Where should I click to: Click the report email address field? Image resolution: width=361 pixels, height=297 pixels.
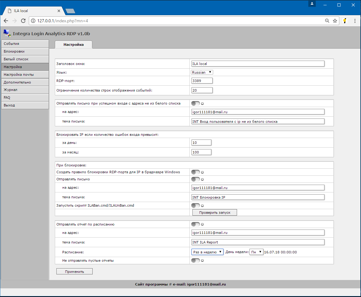click(x=258, y=233)
